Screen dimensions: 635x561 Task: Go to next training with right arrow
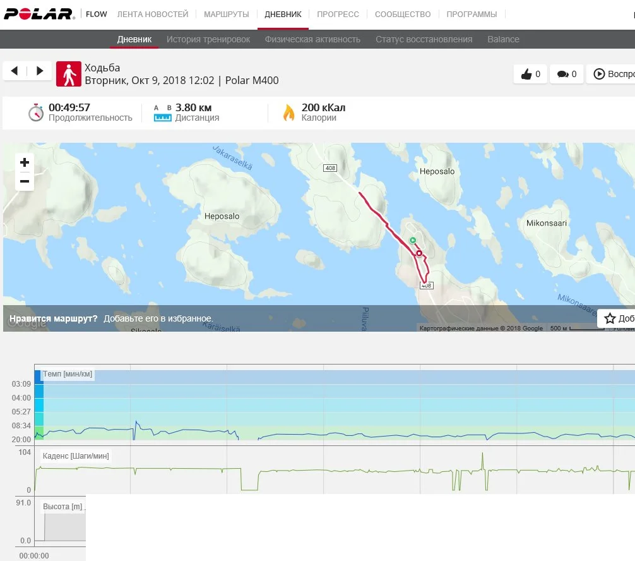(x=40, y=71)
